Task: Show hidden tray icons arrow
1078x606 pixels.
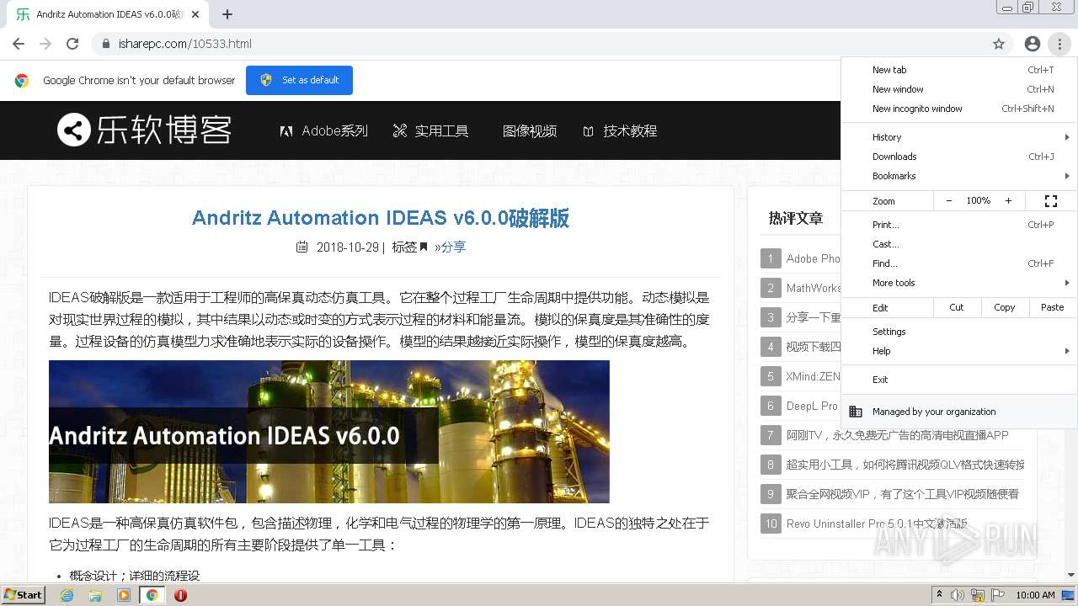Action: [939, 595]
